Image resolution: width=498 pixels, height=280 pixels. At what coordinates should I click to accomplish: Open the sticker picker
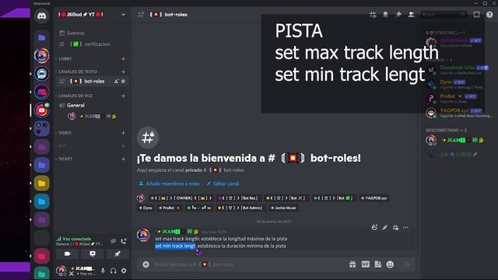click(x=377, y=264)
